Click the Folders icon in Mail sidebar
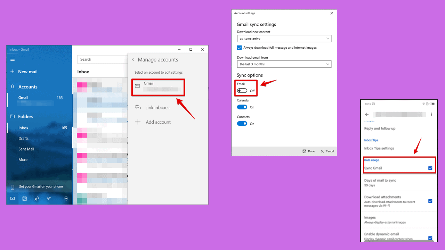 [x=13, y=117]
